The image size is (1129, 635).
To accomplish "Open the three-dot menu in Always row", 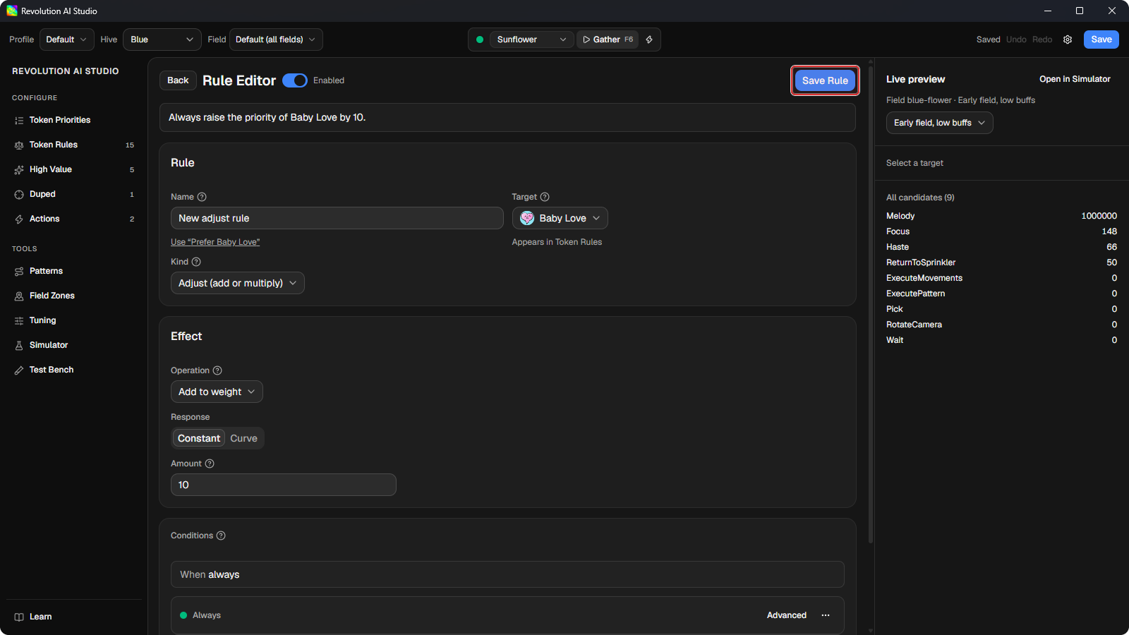I will click(826, 615).
